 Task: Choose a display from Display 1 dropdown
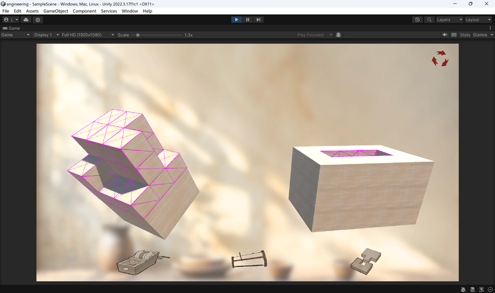point(46,35)
